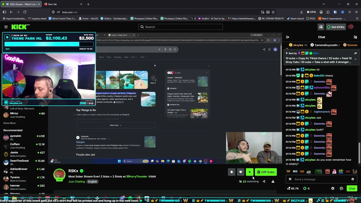Open the mystery wheel bookmark
This screenshot has width=361, height=203.
(38, 19)
